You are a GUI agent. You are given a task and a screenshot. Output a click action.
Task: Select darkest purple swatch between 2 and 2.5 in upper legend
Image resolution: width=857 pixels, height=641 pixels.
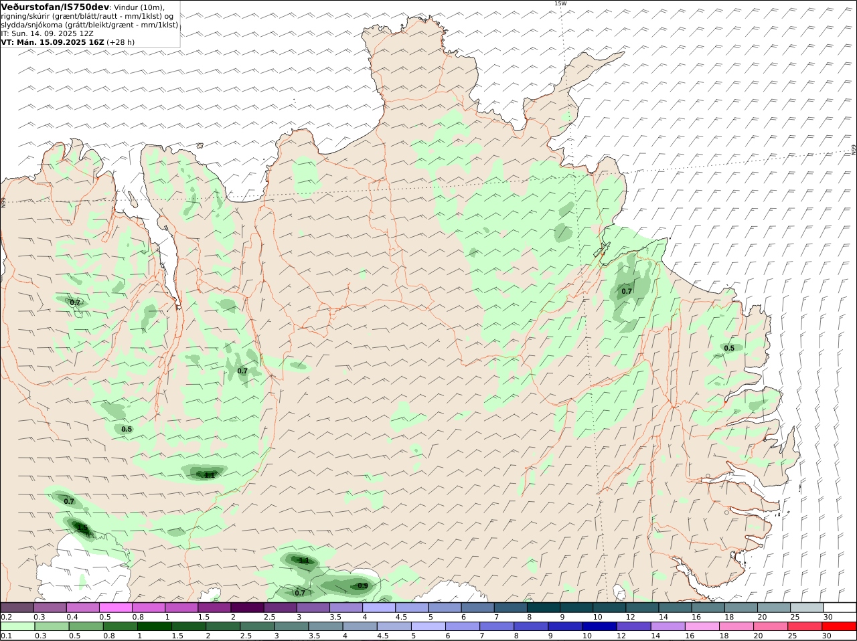click(247, 607)
